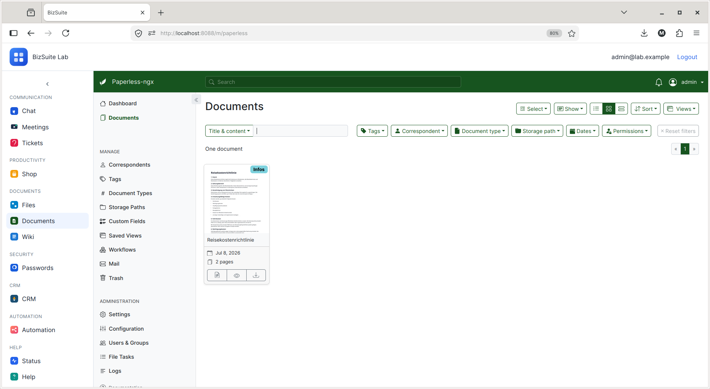Open the browser zoom 80% indicator
The image size is (710, 389).
coord(554,33)
